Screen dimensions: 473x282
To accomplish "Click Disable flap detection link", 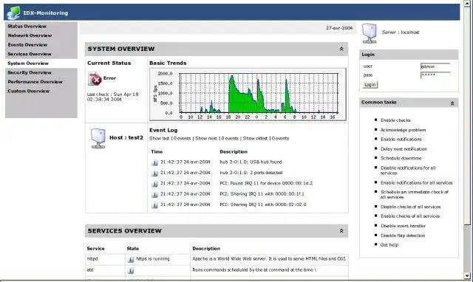I will [403, 235].
